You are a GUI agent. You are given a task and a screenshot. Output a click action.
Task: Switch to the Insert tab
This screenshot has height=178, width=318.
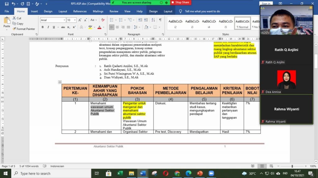pos(34,11)
